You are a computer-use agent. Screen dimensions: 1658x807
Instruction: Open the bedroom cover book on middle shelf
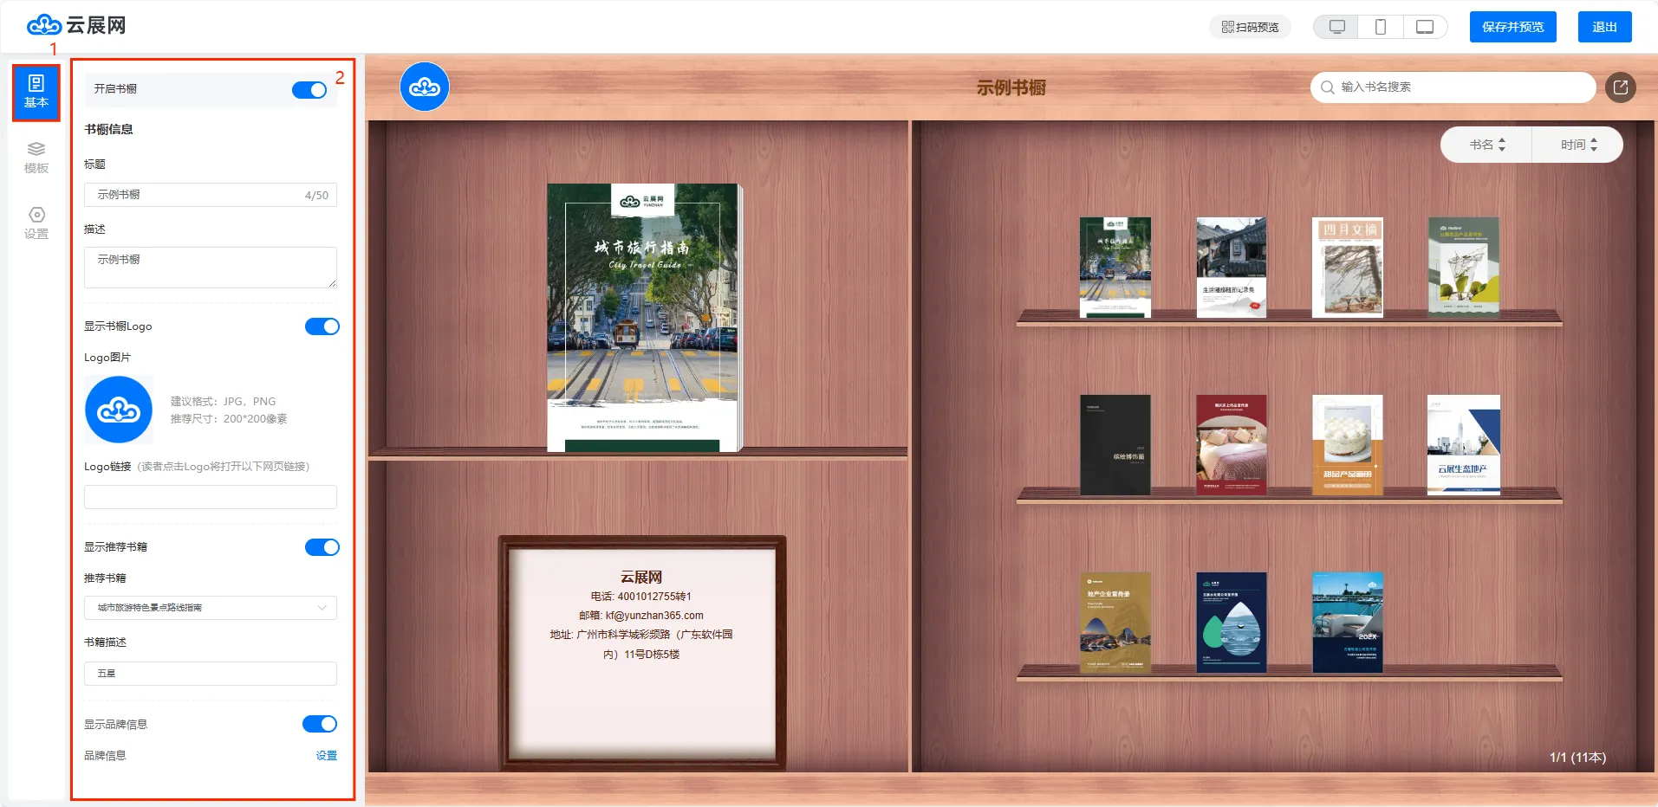(1232, 444)
